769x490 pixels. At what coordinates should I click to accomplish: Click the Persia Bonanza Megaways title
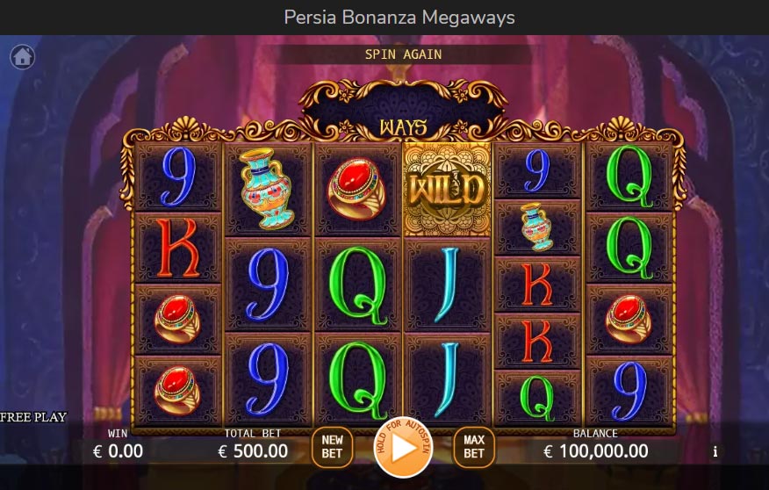[x=399, y=18]
